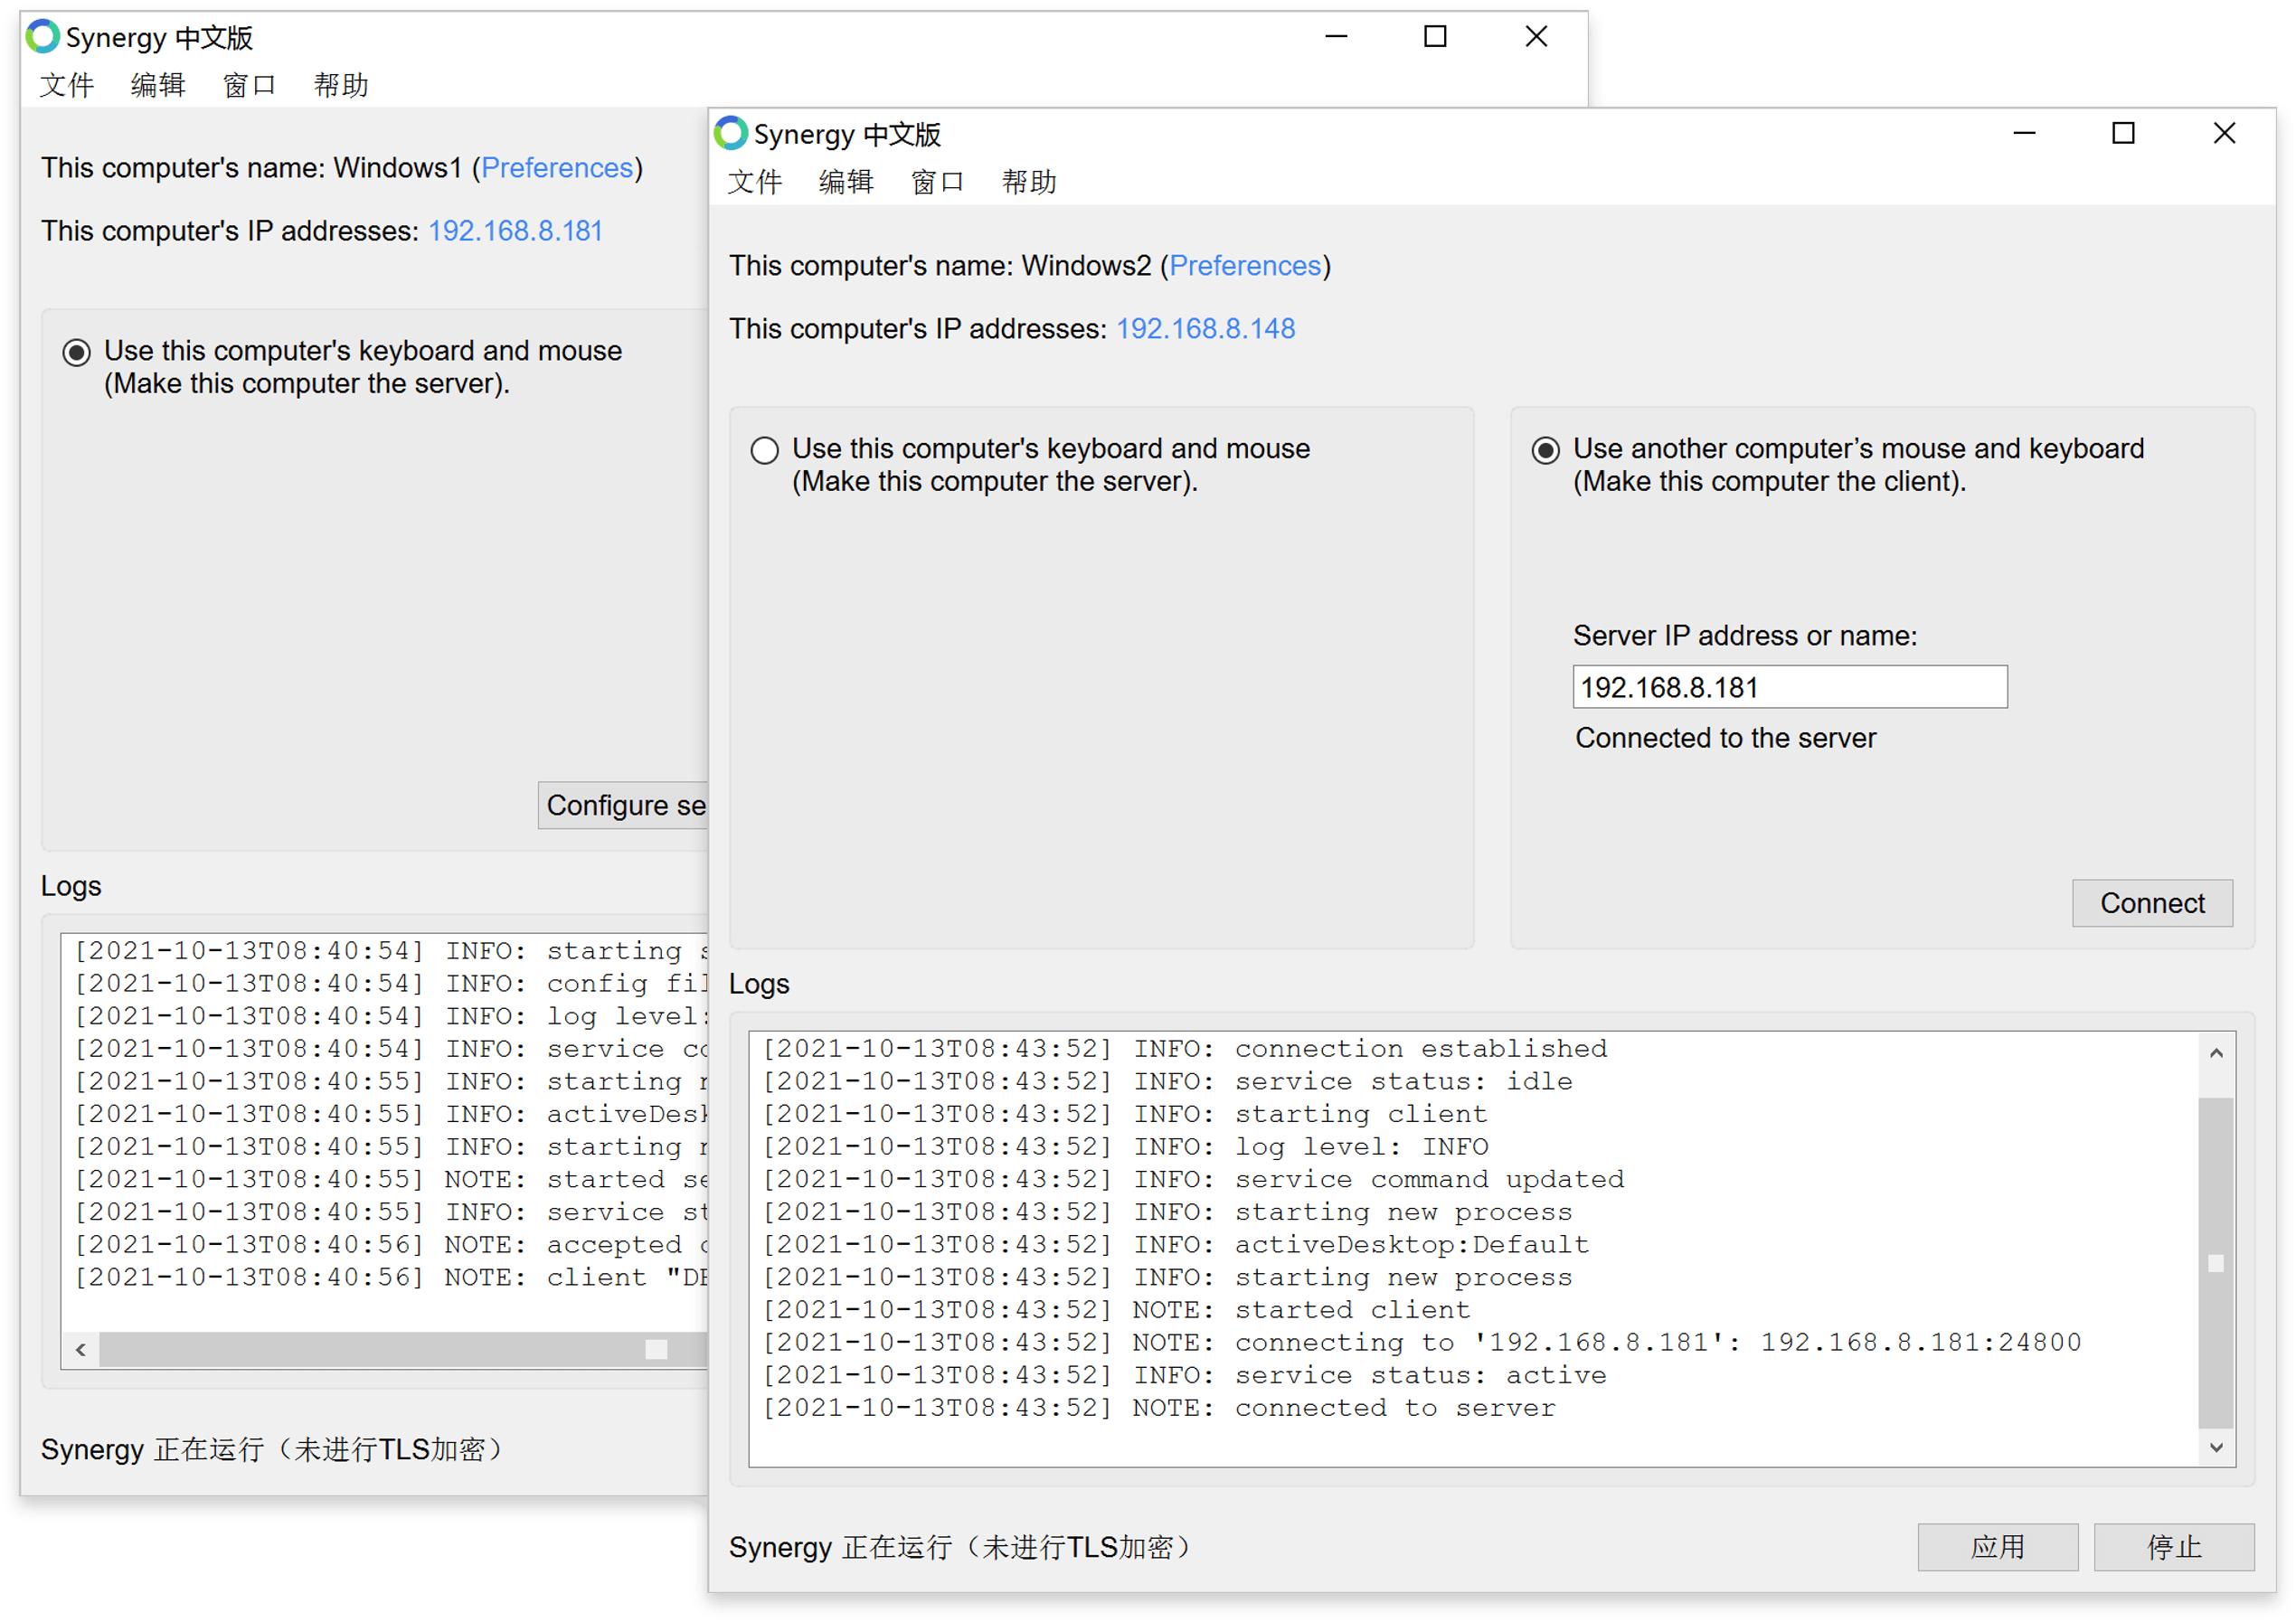
Task: Click the 停止 stop button
Action: [2174, 1547]
